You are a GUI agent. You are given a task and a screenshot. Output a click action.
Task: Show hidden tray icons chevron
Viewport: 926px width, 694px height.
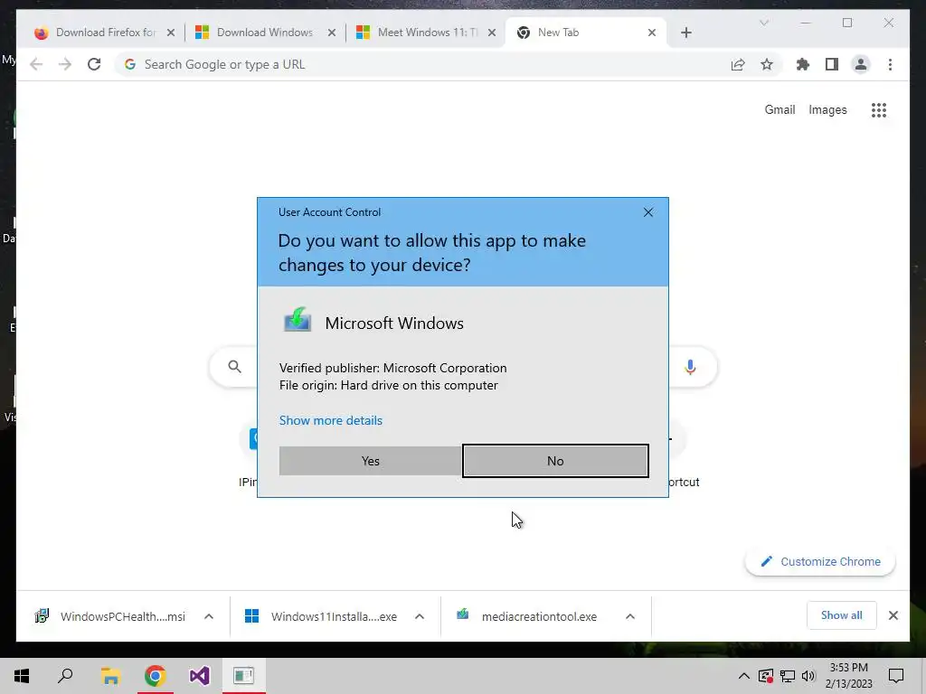tap(744, 676)
